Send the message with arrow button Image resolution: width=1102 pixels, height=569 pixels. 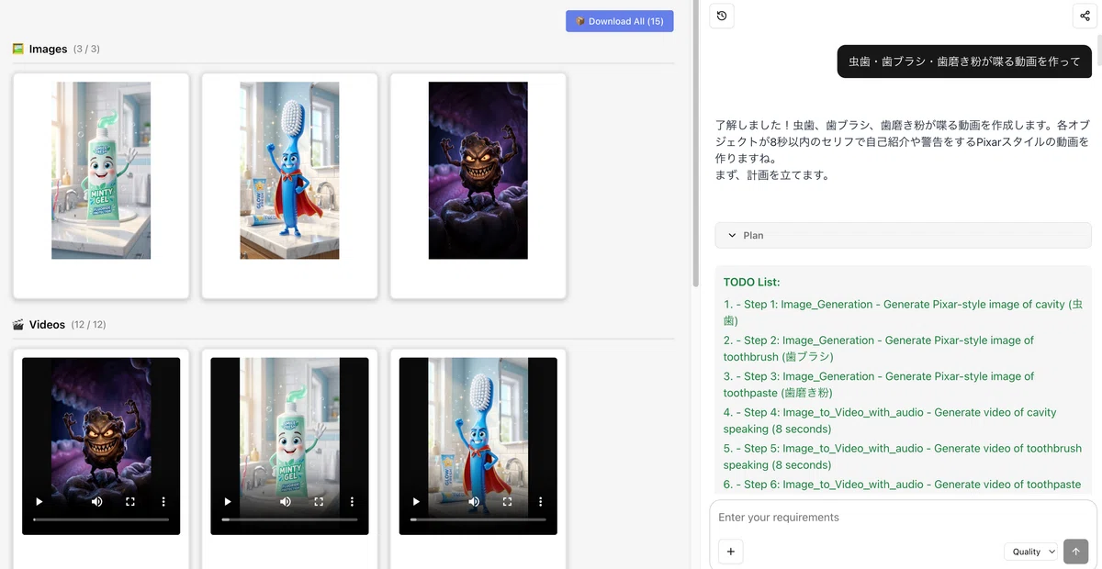tap(1075, 552)
